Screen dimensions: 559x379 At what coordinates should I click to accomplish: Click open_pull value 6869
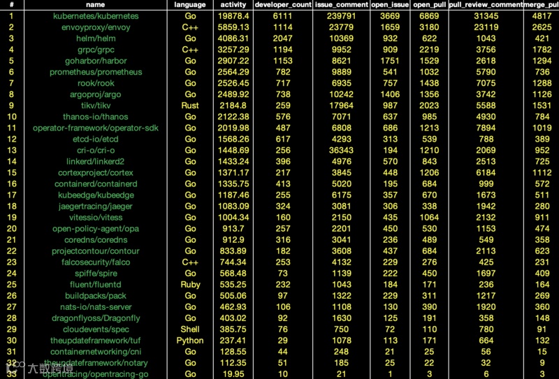coord(429,16)
